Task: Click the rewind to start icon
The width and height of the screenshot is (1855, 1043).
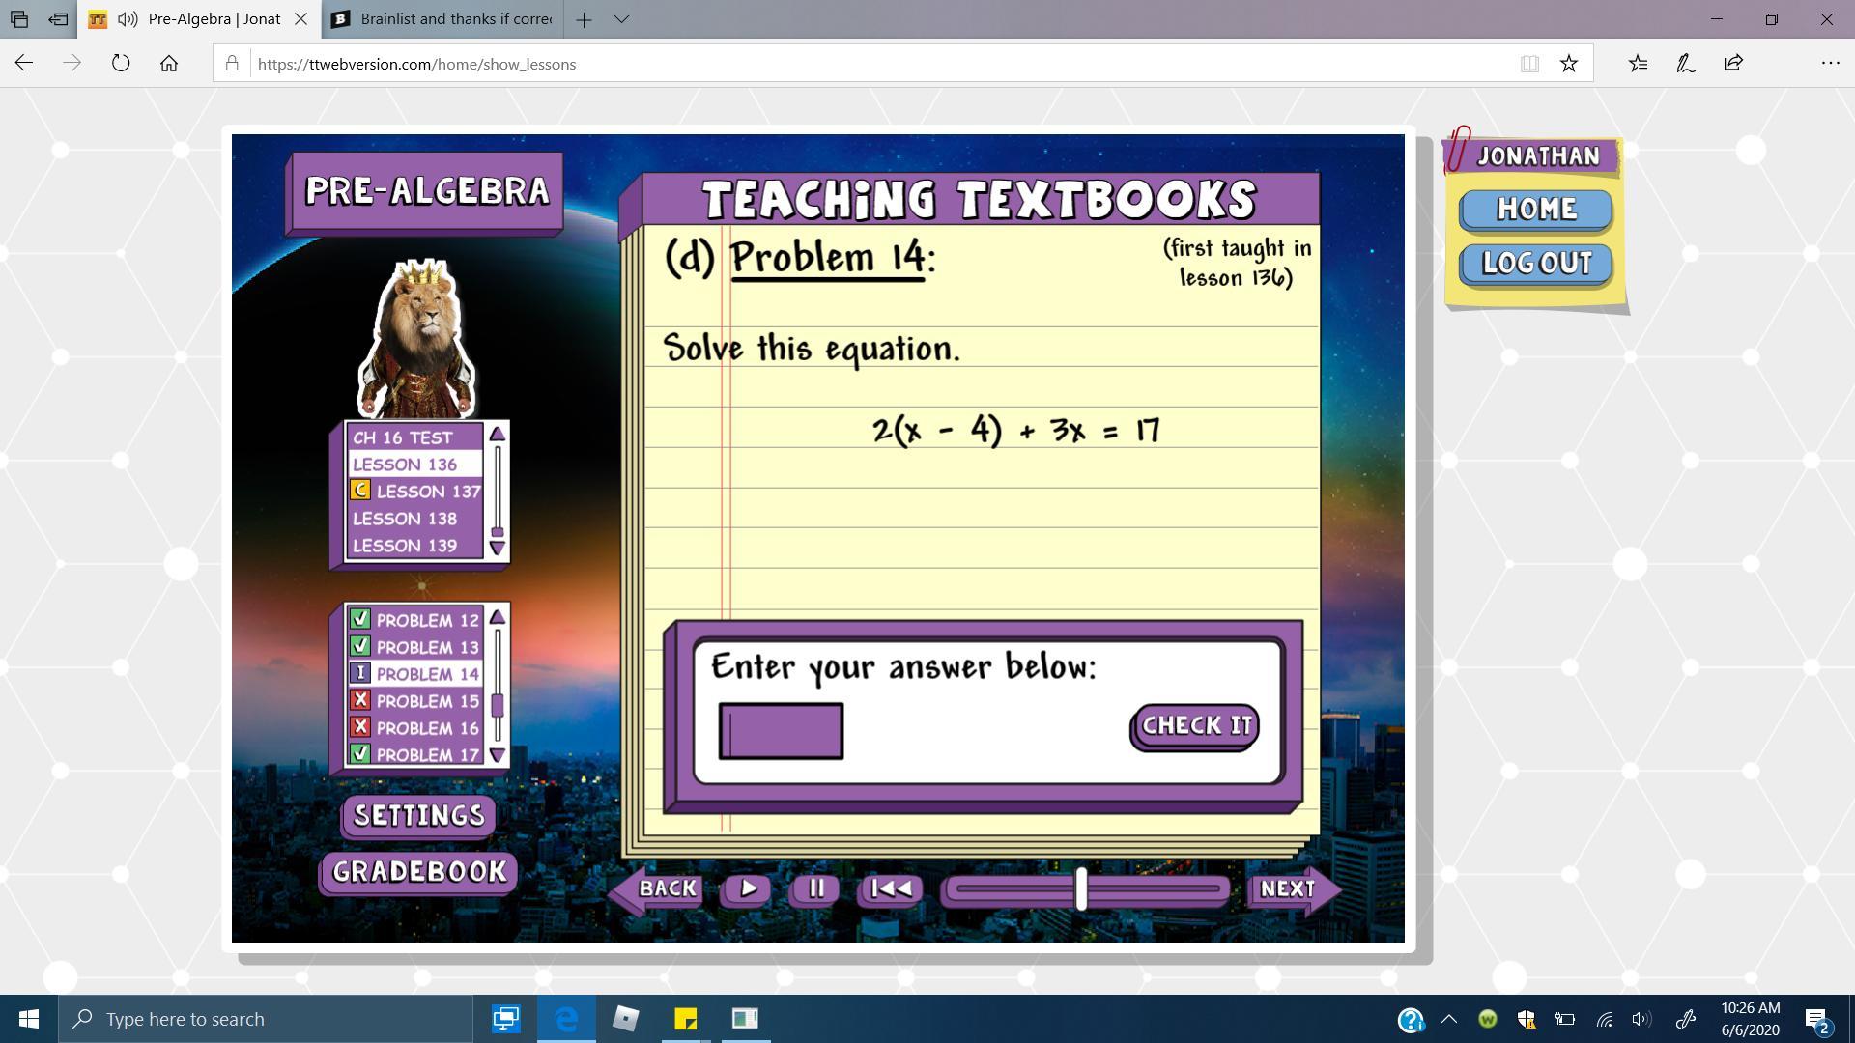Action: [x=890, y=888]
